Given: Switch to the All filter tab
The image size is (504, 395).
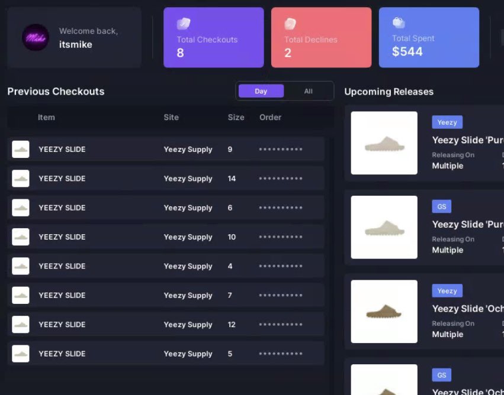Looking at the screenshot, I should point(308,91).
